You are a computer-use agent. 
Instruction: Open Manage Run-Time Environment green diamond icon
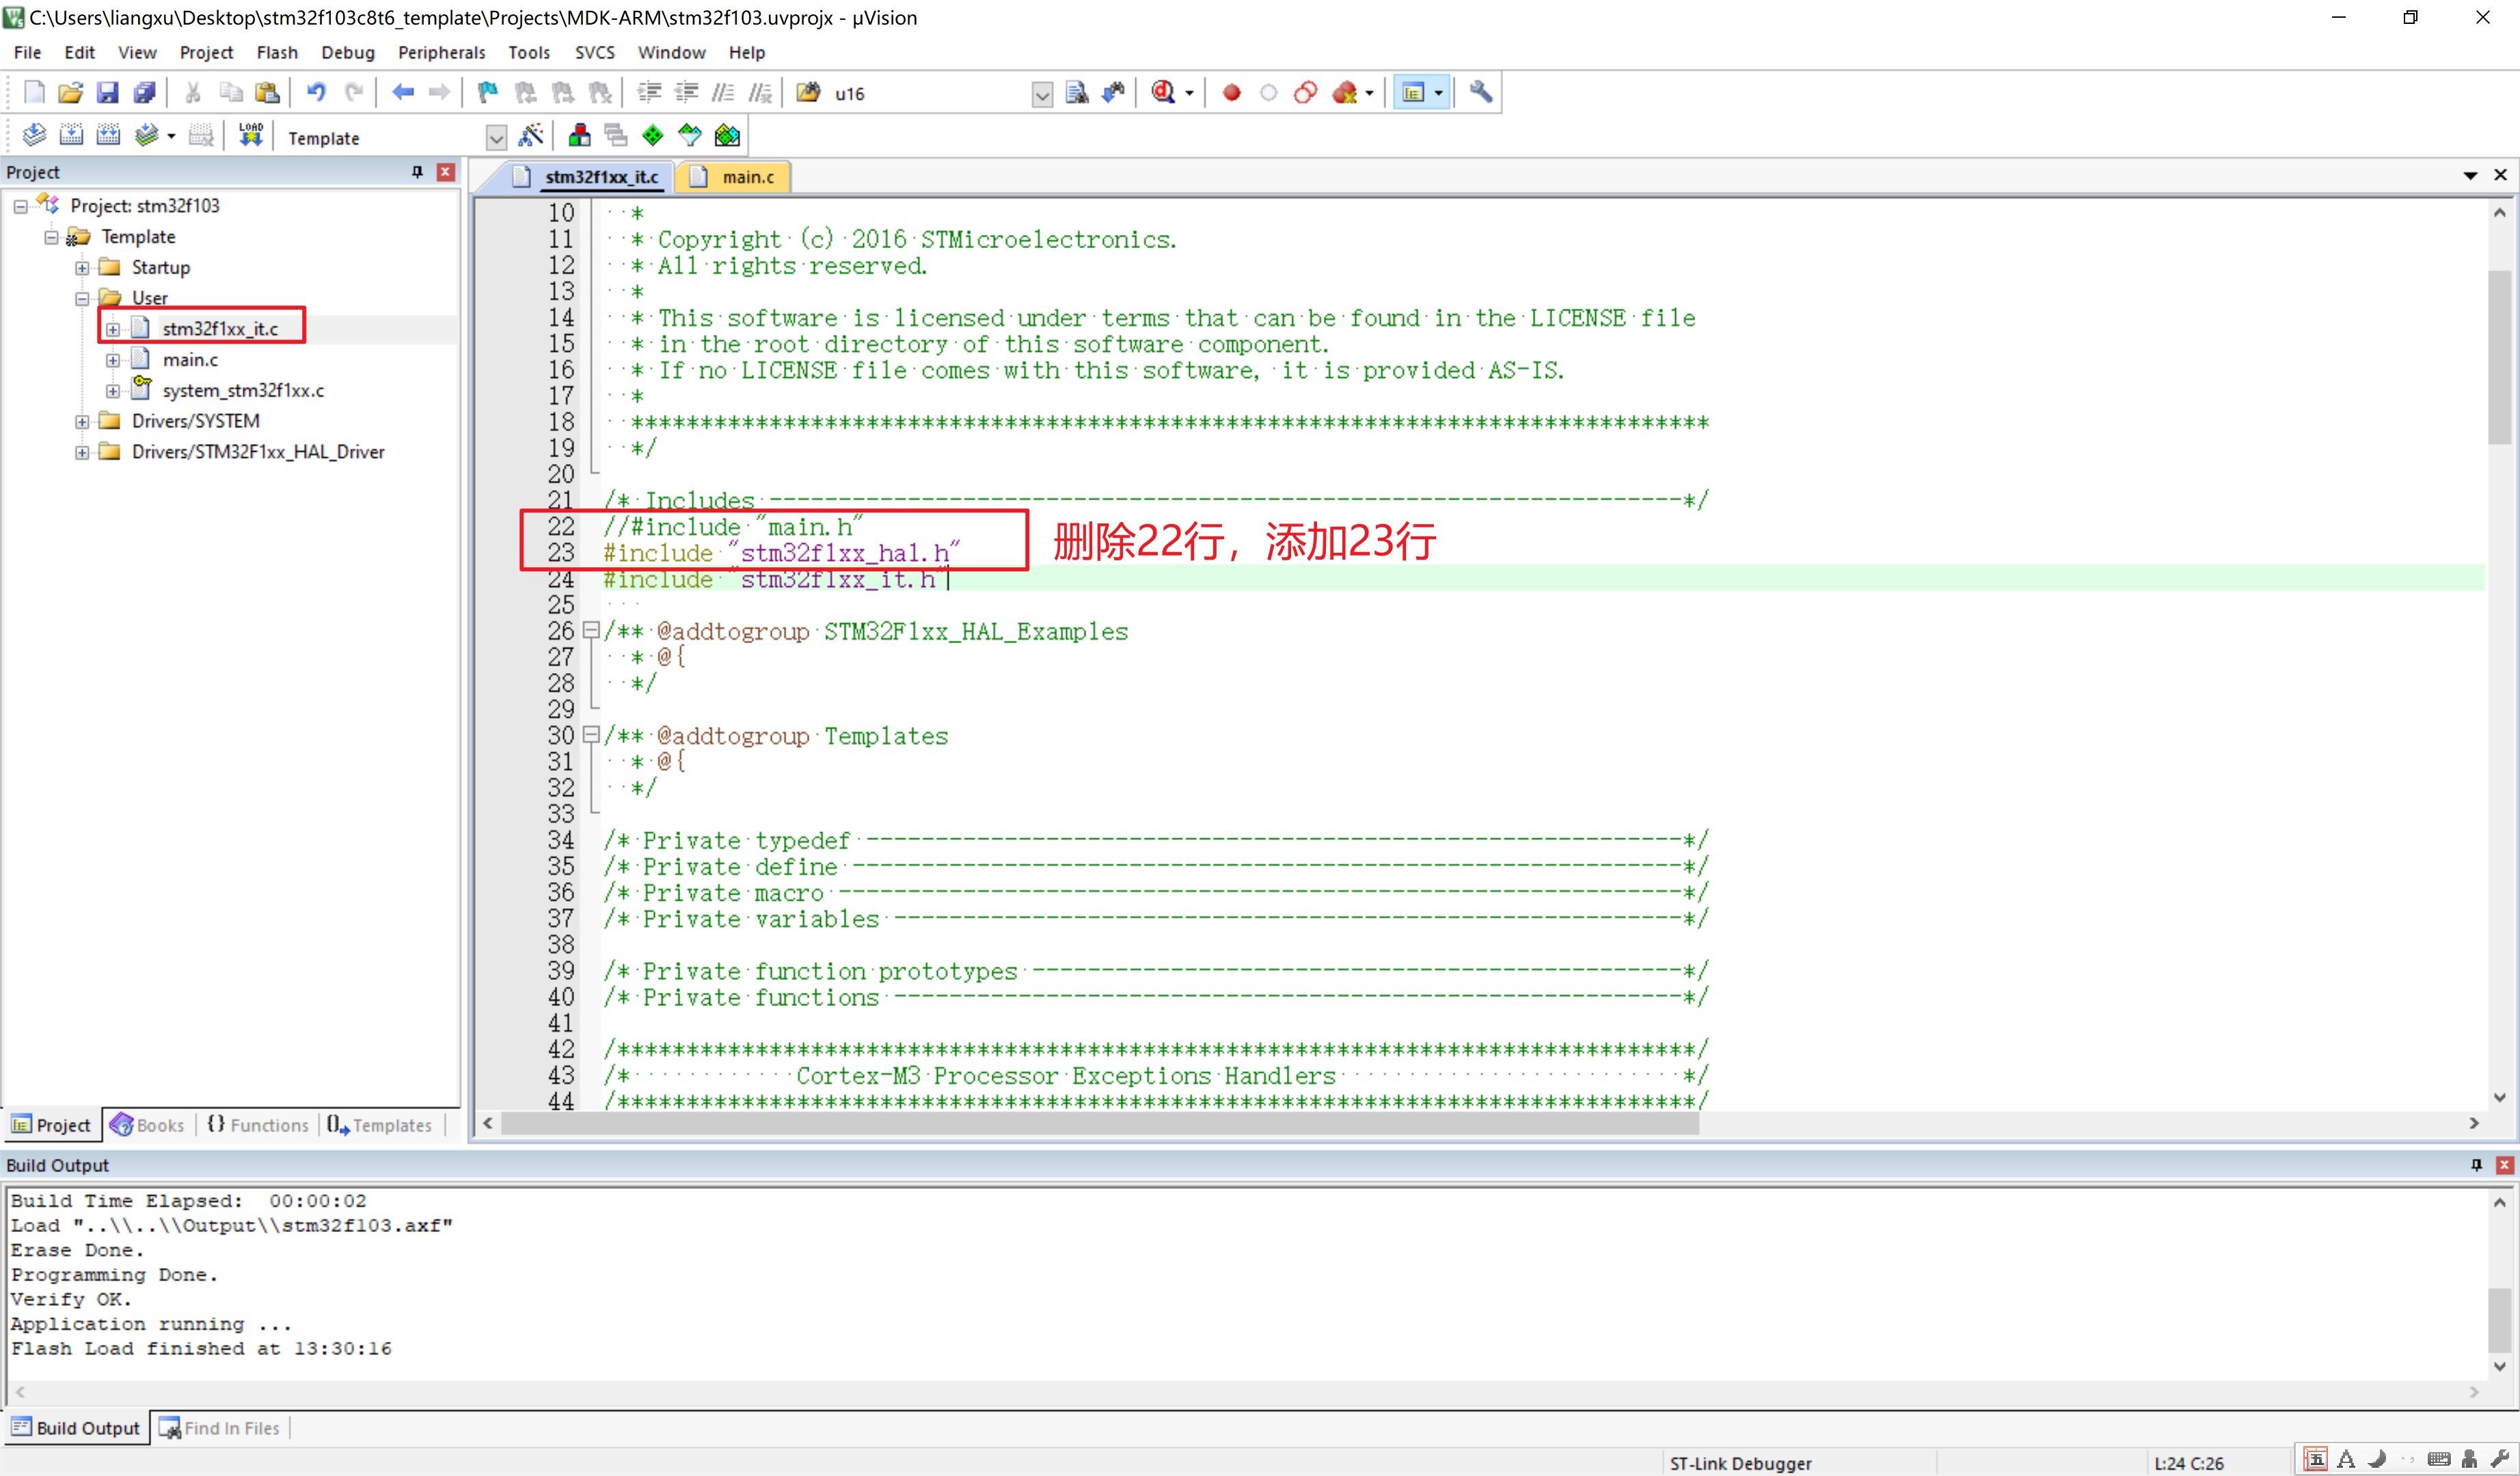click(x=653, y=135)
